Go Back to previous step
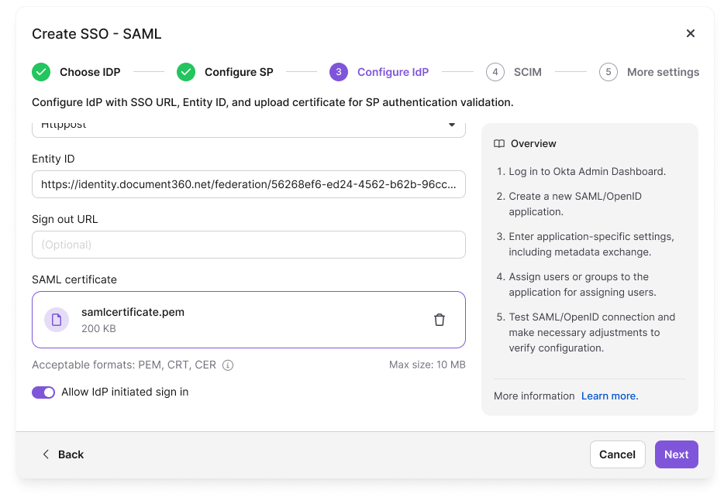 pyautogui.click(x=64, y=454)
